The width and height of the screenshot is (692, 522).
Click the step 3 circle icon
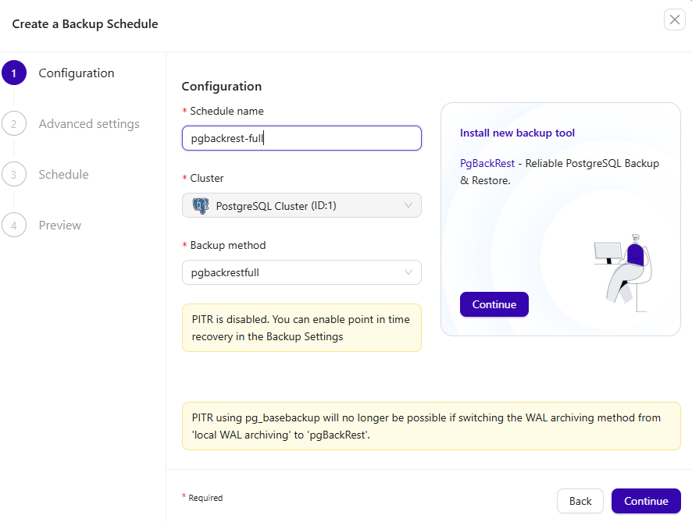point(13,175)
